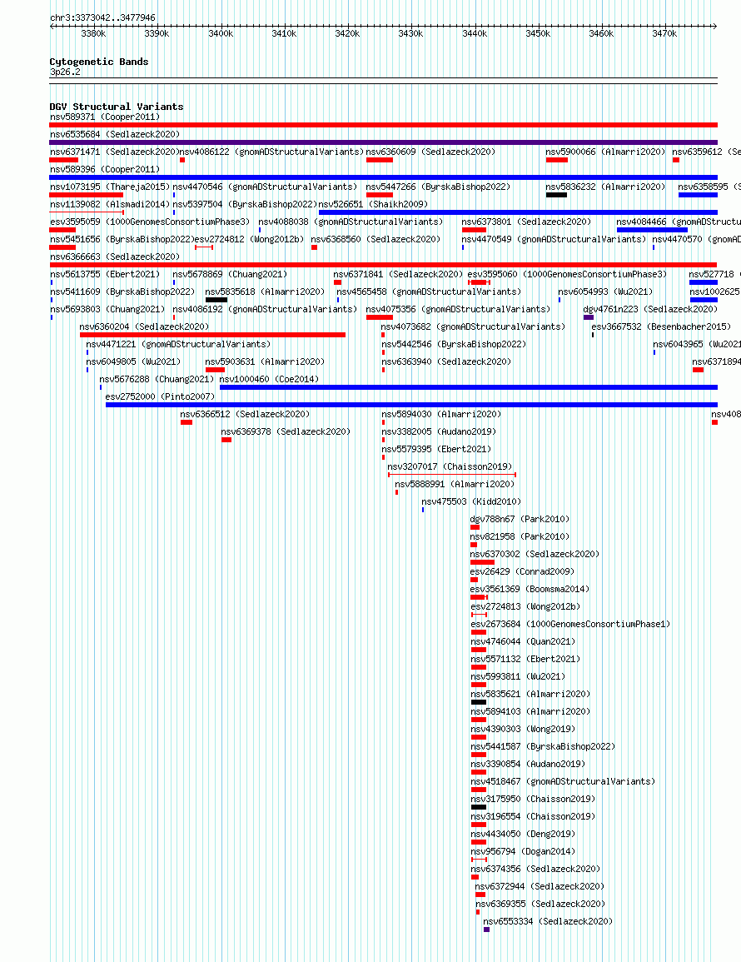Click nsv5676288 (Chuang2021) label

(x=157, y=378)
